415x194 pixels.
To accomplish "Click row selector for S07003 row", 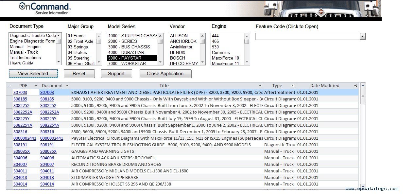I will pyautogui.click(x=9, y=93).
